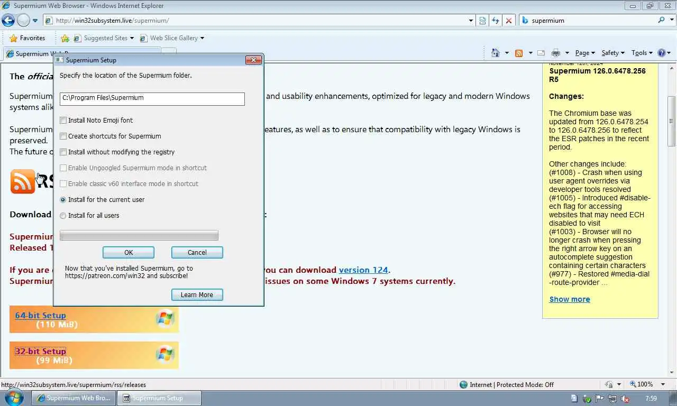Click the Supermium folder location field
This screenshot has width=677, height=406.
click(152, 98)
